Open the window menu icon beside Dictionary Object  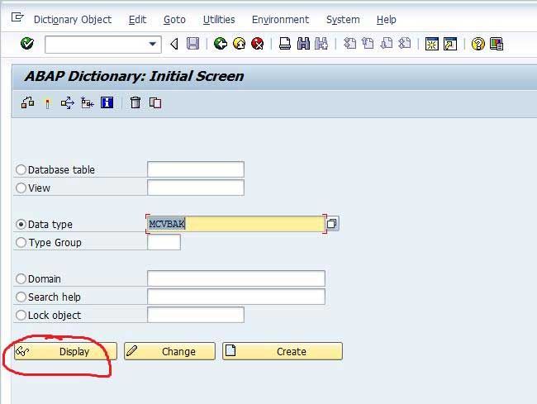click(x=17, y=17)
